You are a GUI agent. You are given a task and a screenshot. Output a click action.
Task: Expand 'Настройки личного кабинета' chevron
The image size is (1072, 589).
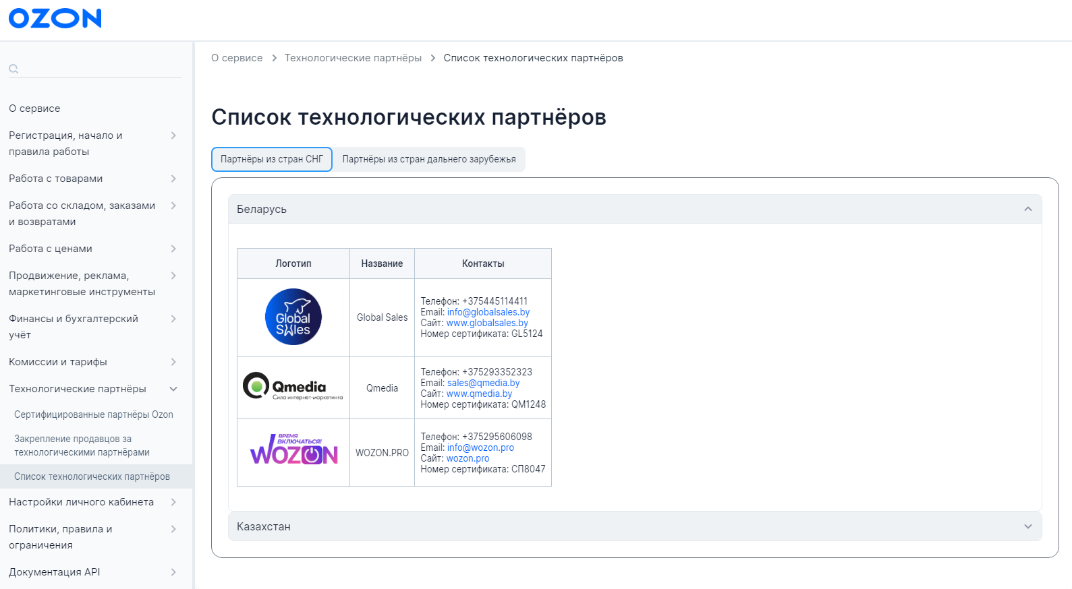(x=173, y=502)
